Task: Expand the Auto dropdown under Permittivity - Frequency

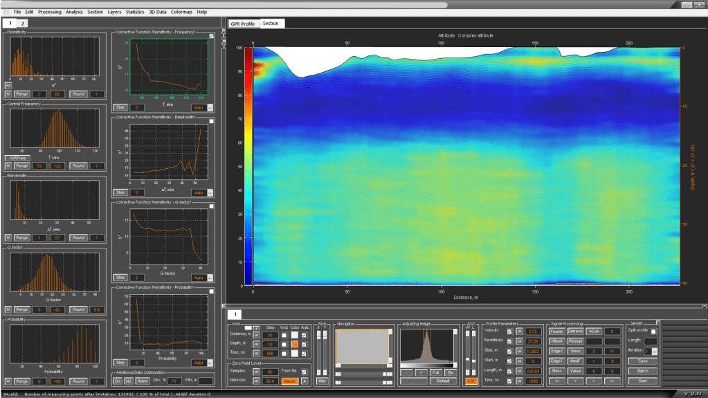Action: coord(210,107)
